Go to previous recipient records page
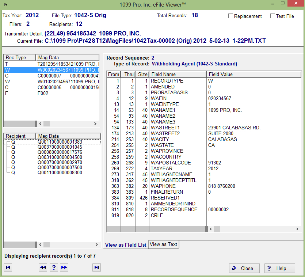Viewport: 305px width, 277px height. click(x=43, y=268)
